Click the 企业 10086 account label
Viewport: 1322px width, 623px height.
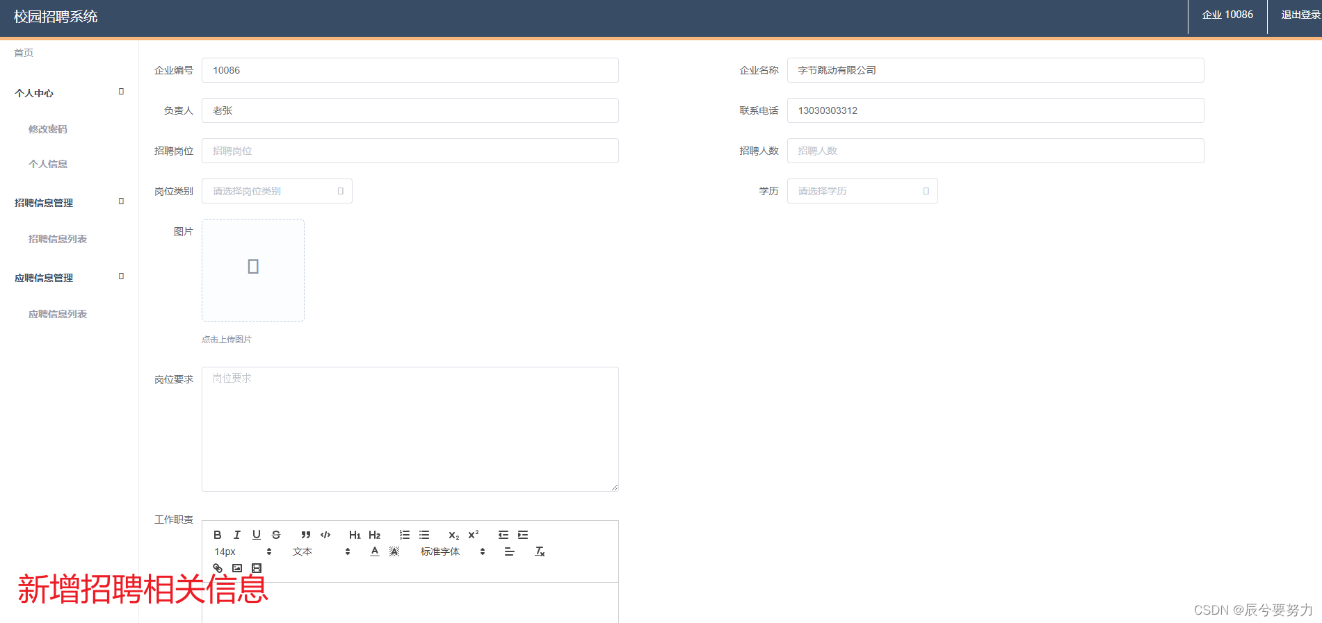(x=1227, y=15)
